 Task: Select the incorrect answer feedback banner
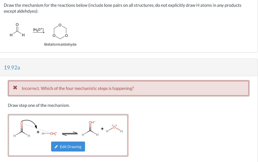click(x=129, y=88)
